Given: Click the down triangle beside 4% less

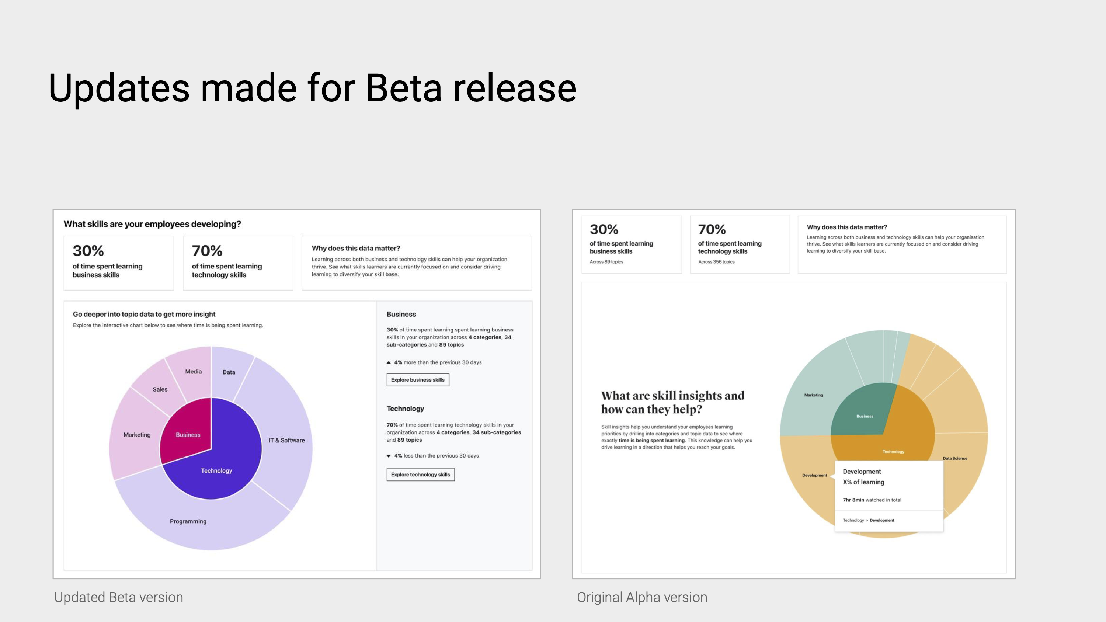Looking at the screenshot, I should click(389, 456).
